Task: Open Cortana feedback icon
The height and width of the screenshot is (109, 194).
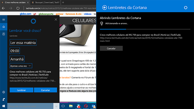Action: tap(4, 99)
